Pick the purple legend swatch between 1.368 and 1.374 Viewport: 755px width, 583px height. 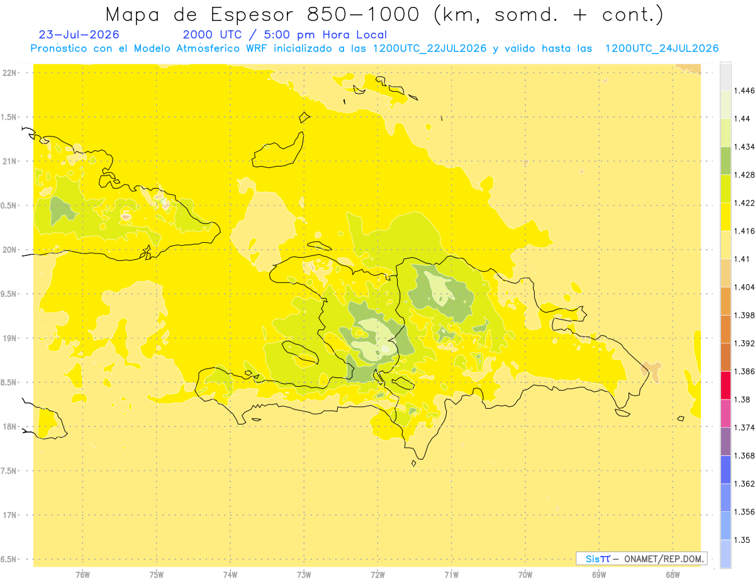pyautogui.click(x=725, y=441)
